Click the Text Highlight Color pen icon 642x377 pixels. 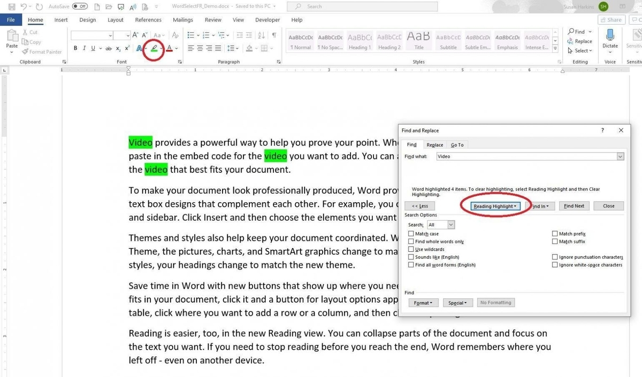154,48
